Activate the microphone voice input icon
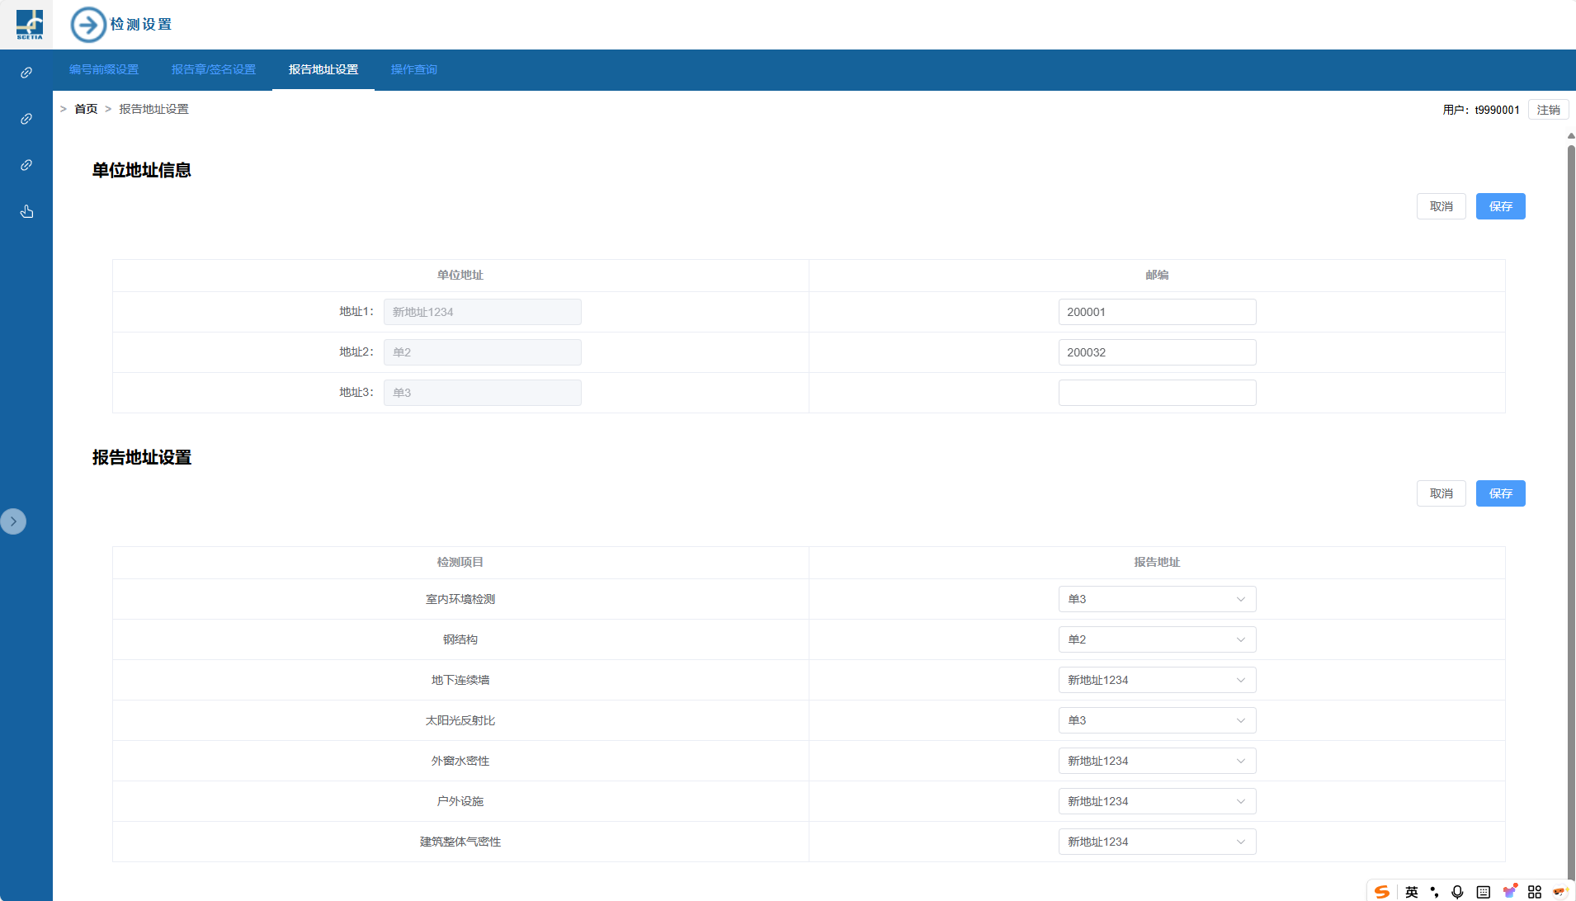This screenshot has height=901, width=1576. (x=1458, y=891)
